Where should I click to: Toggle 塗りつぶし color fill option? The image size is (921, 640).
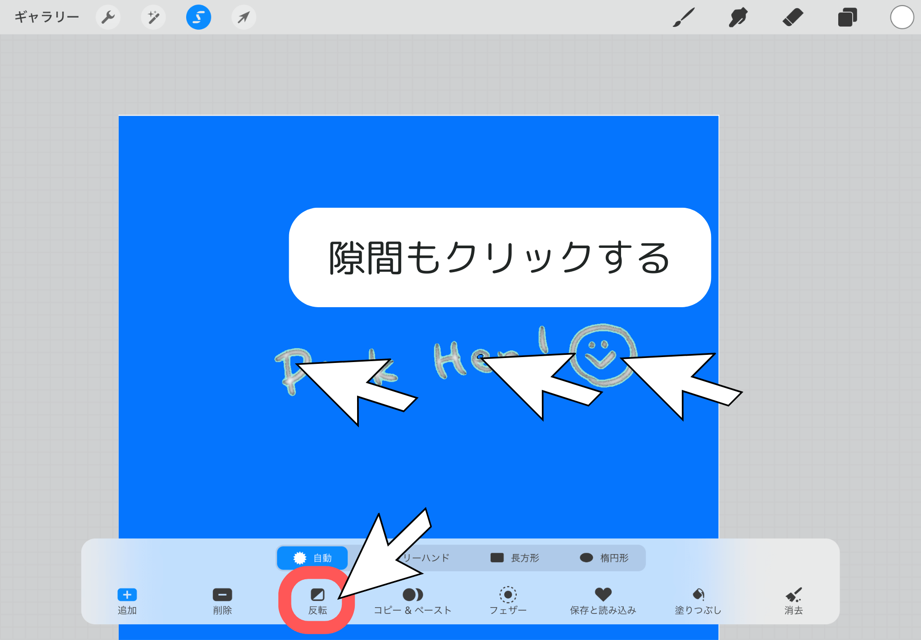(x=698, y=601)
